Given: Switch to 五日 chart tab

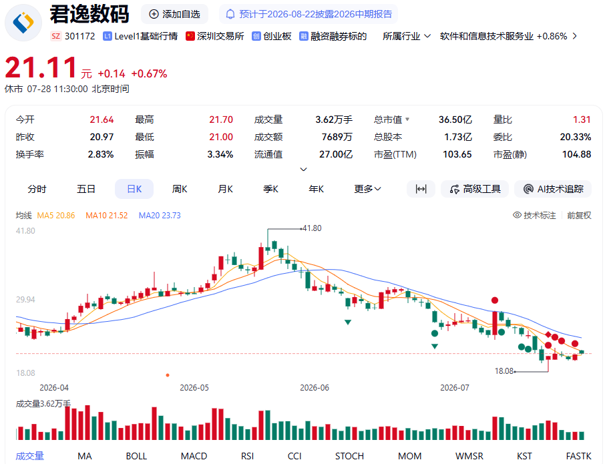Looking at the screenshot, I should click(x=85, y=189).
